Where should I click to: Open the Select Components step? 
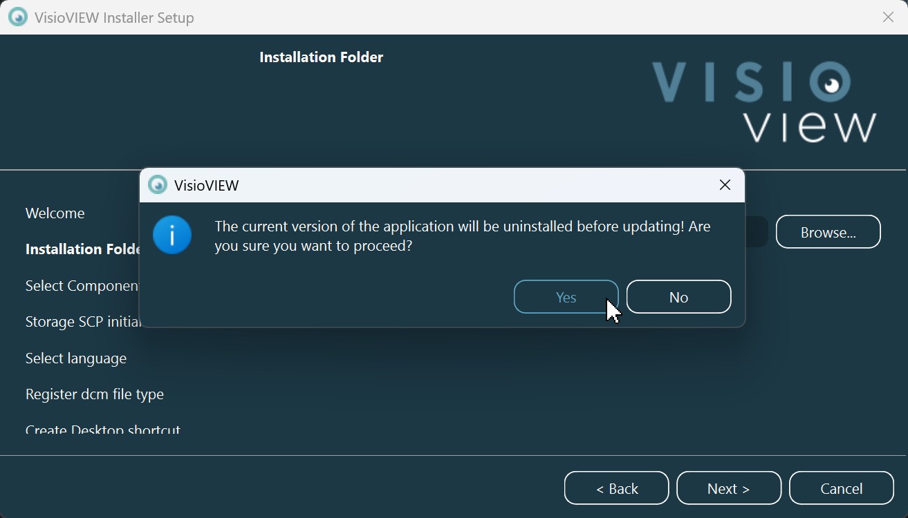[x=82, y=286]
